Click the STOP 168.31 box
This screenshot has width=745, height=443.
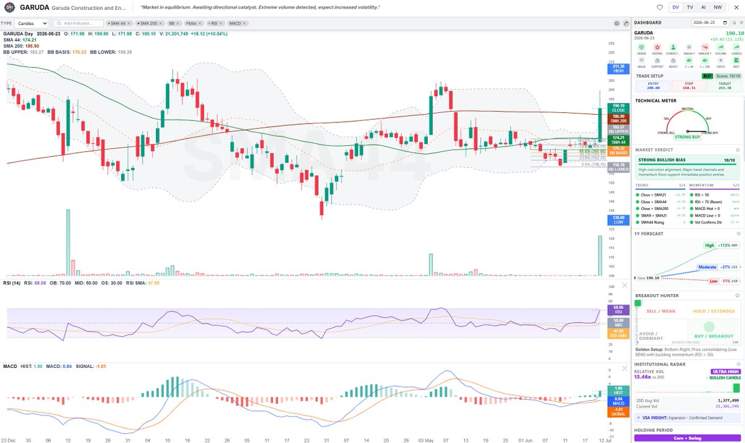(689, 86)
